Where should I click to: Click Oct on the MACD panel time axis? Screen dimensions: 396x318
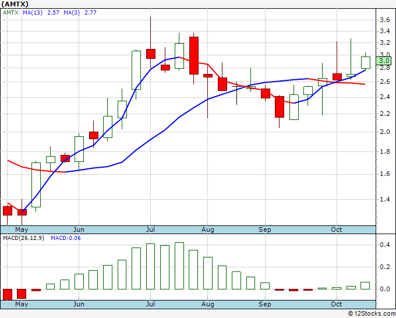(337, 305)
